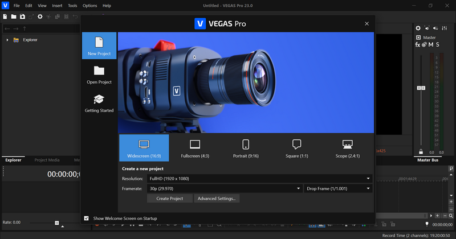Pick the Scope (2.4:1) format

pyautogui.click(x=348, y=148)
